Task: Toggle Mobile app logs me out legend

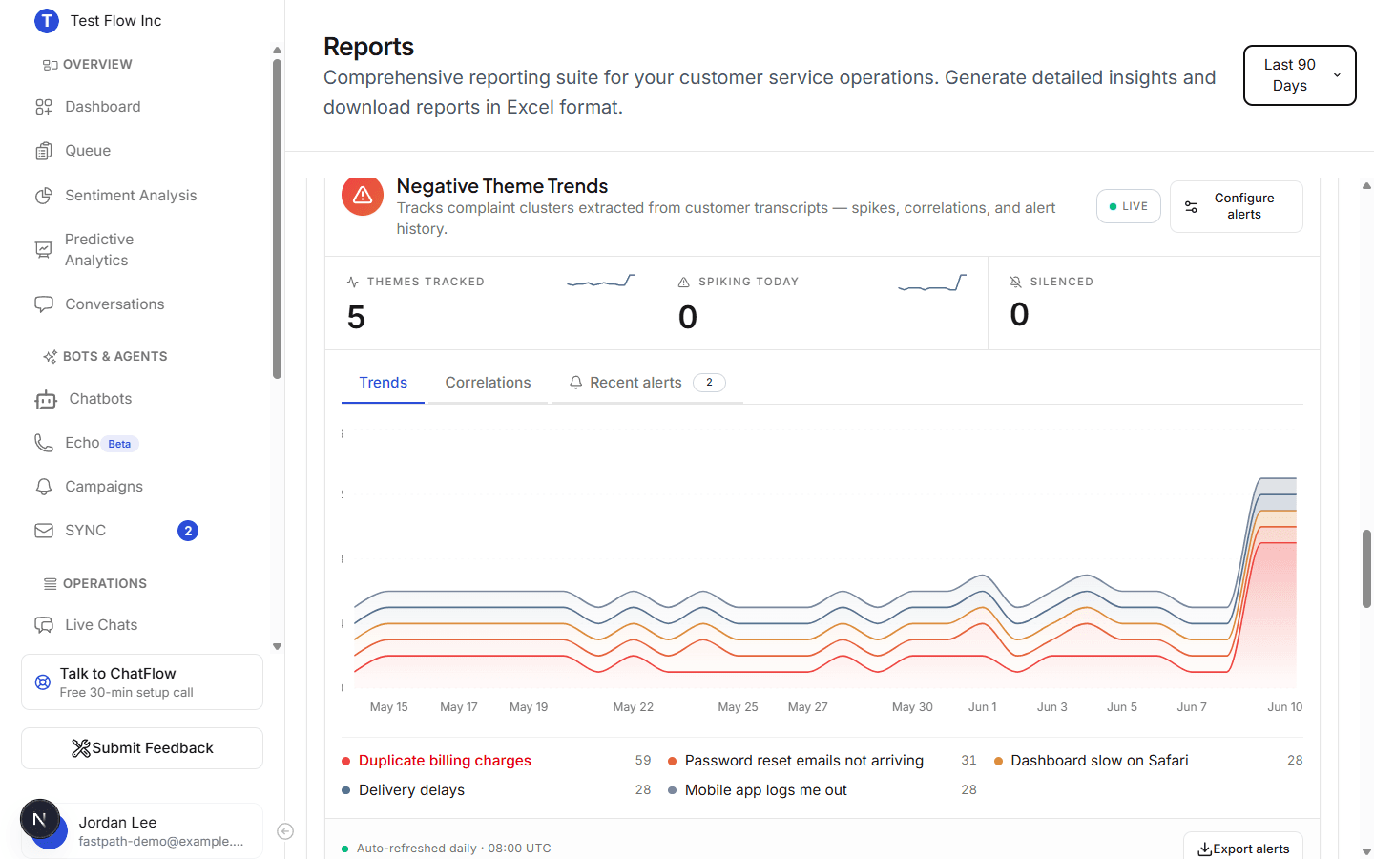Action: [822, 790]
